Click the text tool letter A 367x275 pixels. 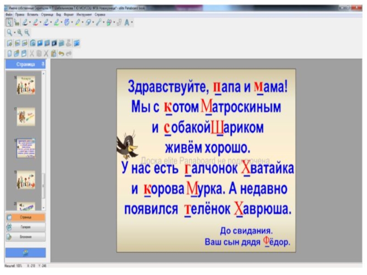(127, 22)
